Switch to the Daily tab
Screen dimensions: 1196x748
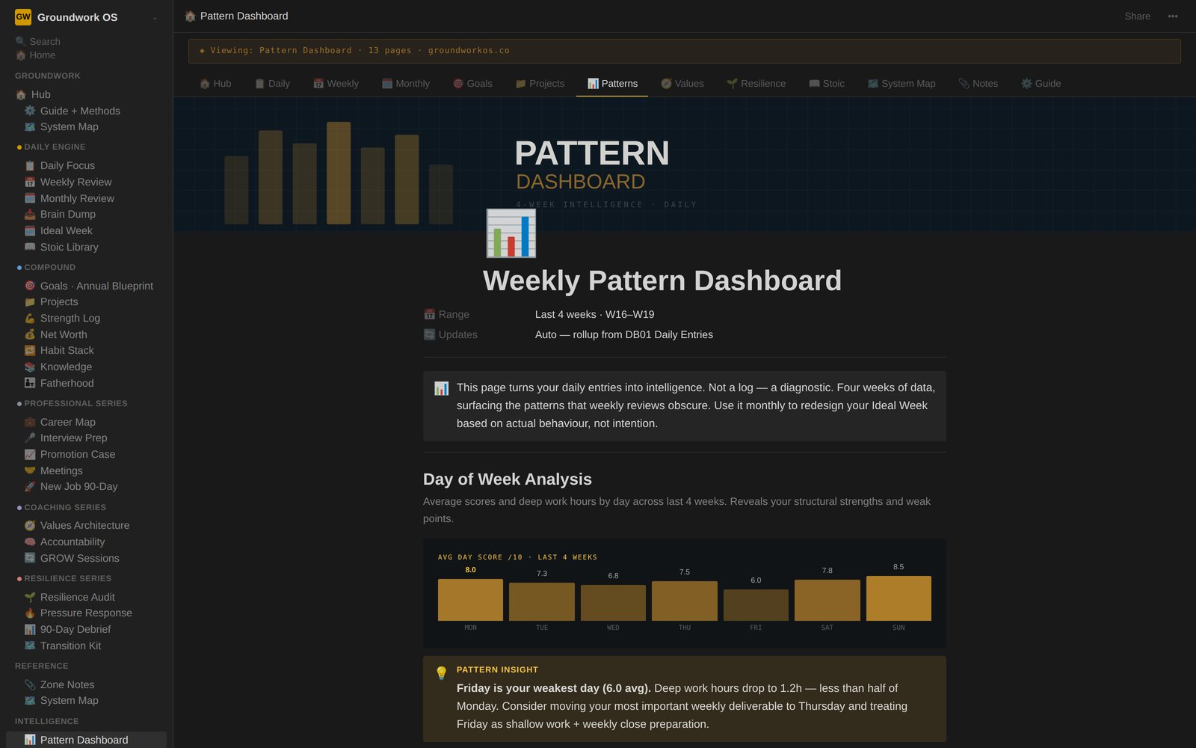click(x=272, y=84)
